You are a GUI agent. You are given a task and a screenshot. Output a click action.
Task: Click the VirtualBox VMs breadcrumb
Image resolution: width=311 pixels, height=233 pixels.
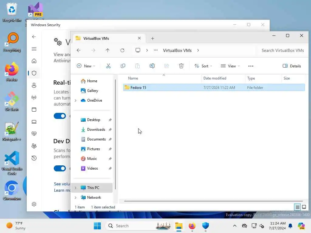click(x=177, y=50)
